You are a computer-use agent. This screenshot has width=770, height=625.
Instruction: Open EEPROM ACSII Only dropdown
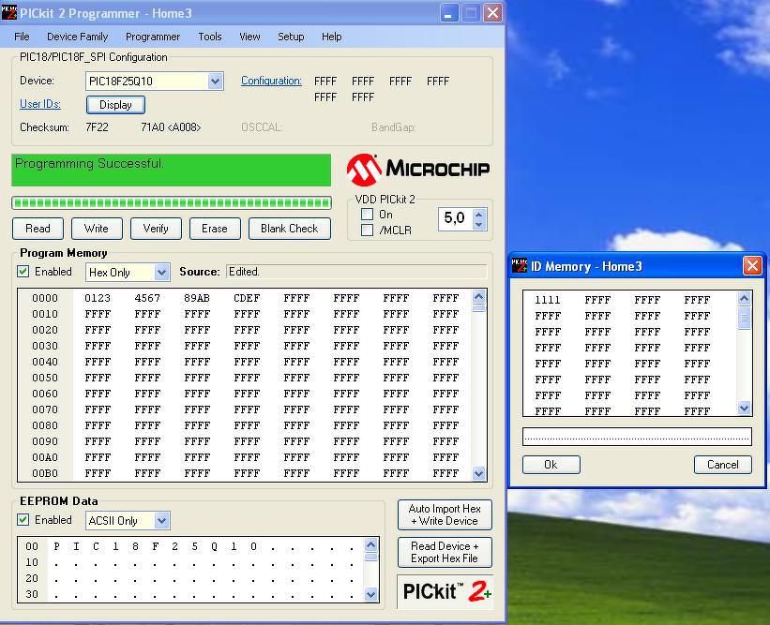pos(161,520)
